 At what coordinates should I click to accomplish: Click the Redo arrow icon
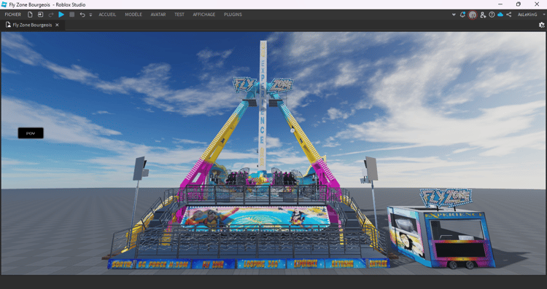tap(51, 15)
